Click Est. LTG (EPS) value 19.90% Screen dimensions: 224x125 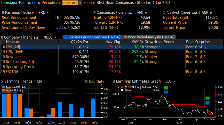(x=144, y=28)
